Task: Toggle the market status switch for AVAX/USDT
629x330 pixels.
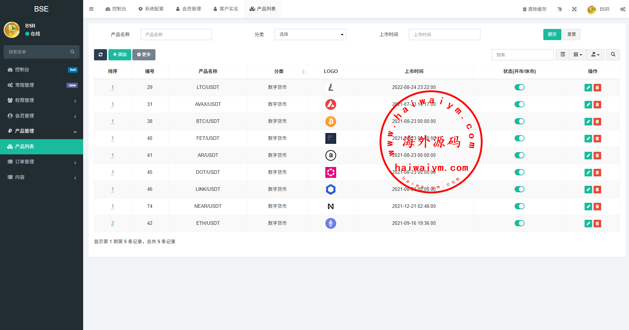Action: click(519, 104)
